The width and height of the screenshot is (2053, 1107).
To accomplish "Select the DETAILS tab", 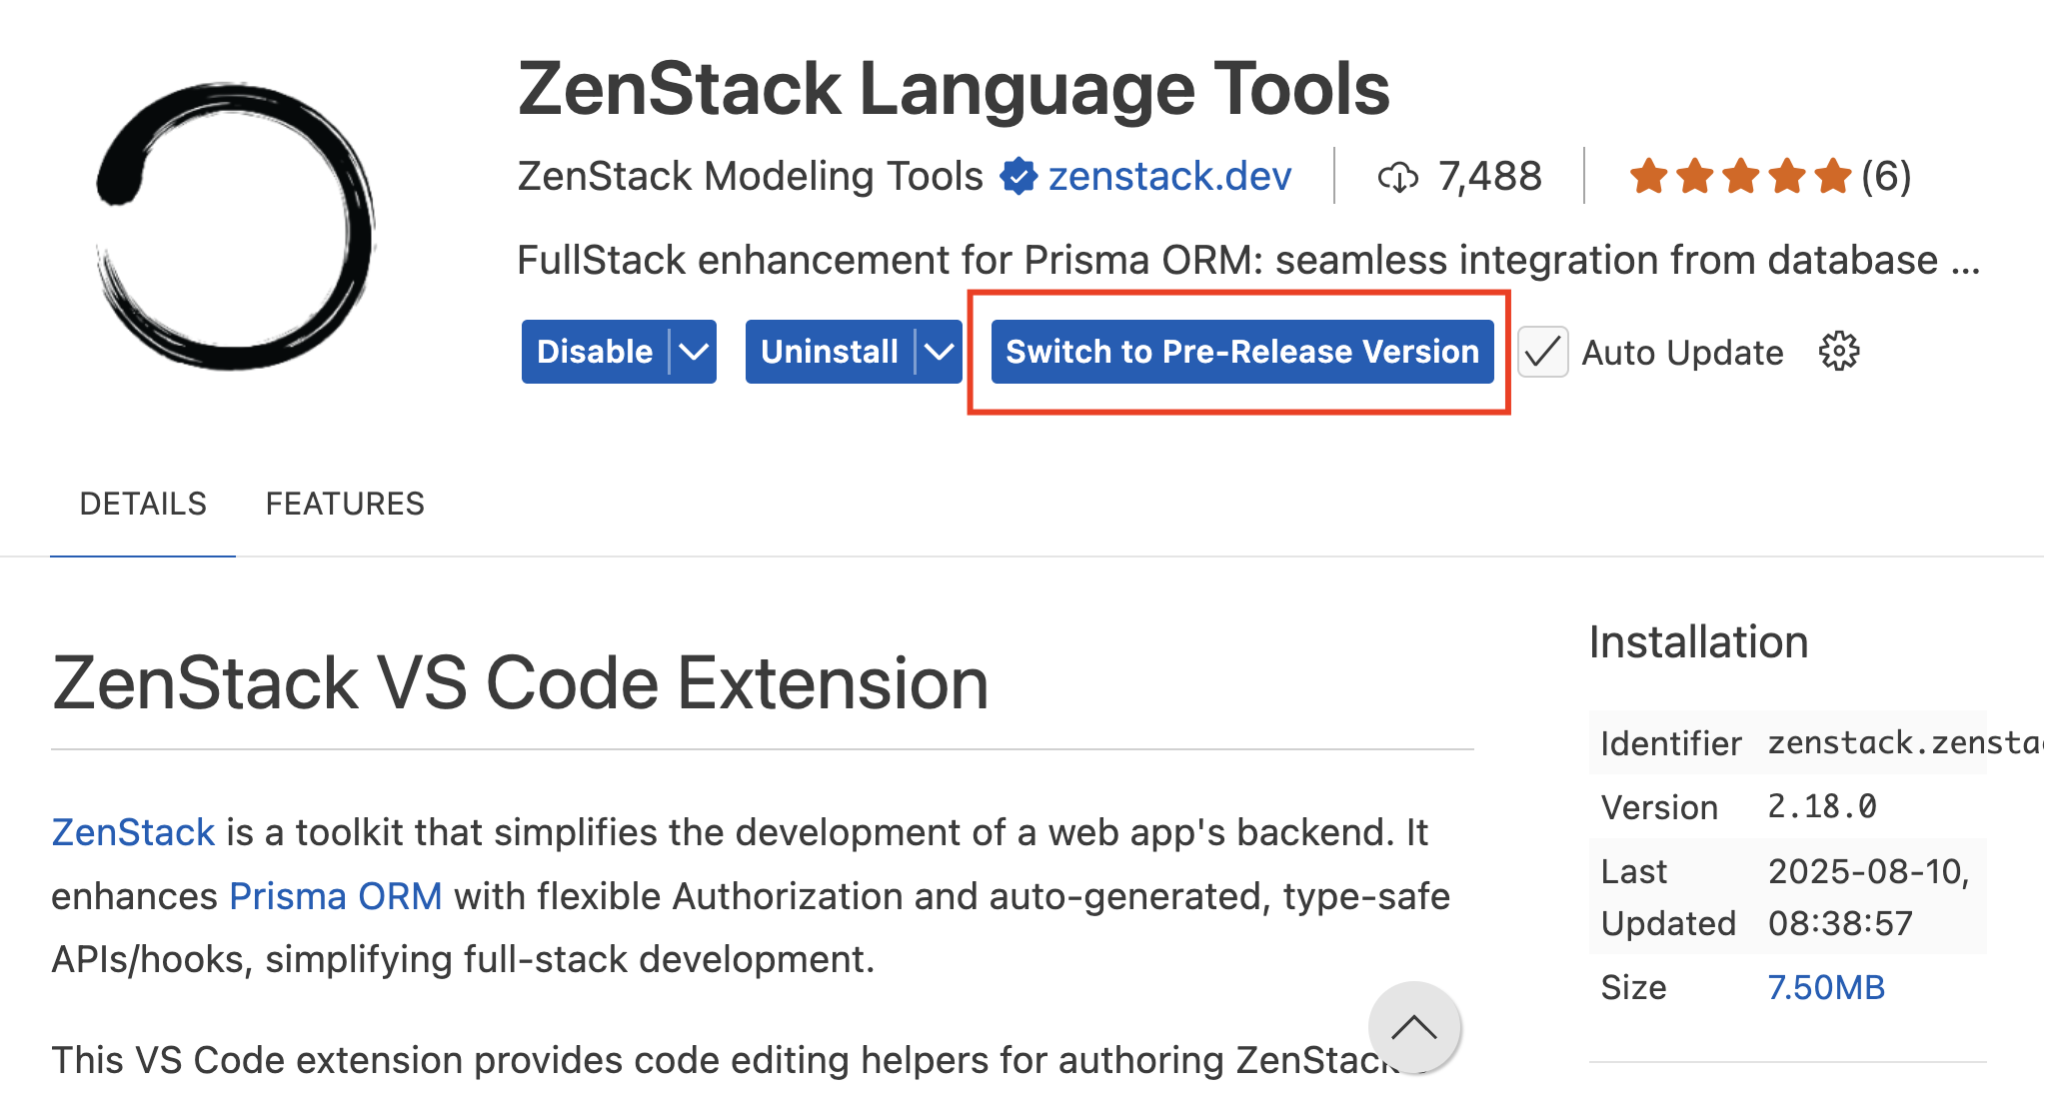I will tap(143, 504).
